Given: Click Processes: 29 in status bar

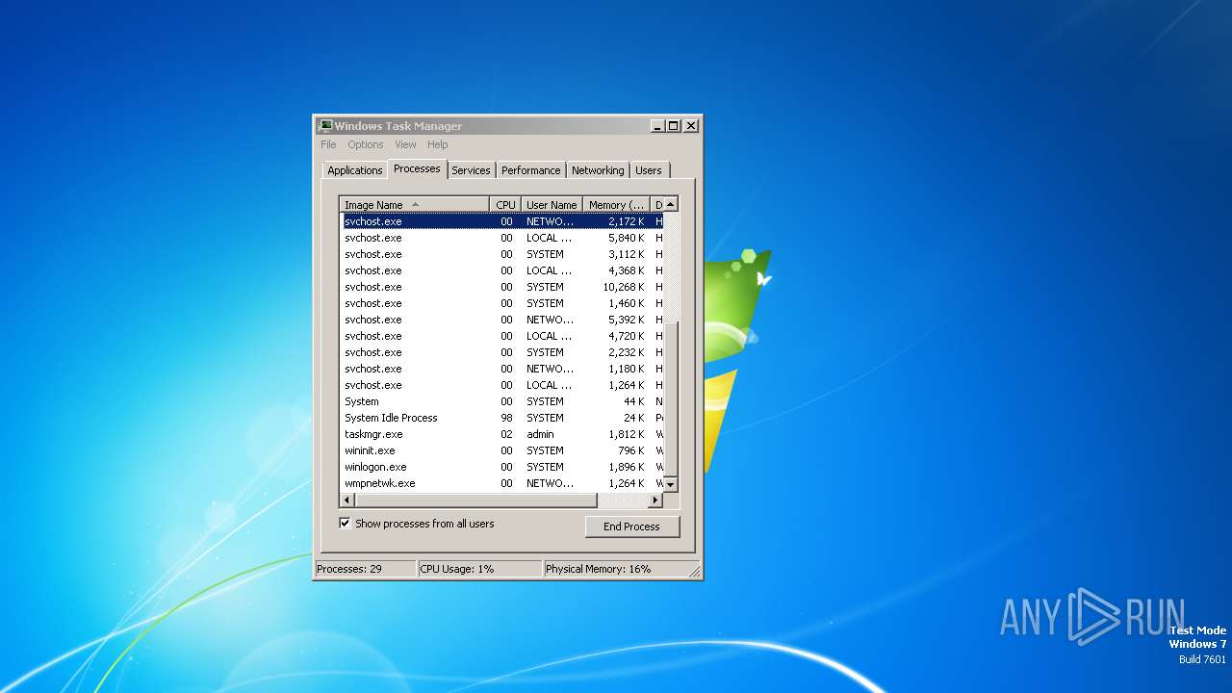Looking at the screenshot, I should click(x=366, y=569).
